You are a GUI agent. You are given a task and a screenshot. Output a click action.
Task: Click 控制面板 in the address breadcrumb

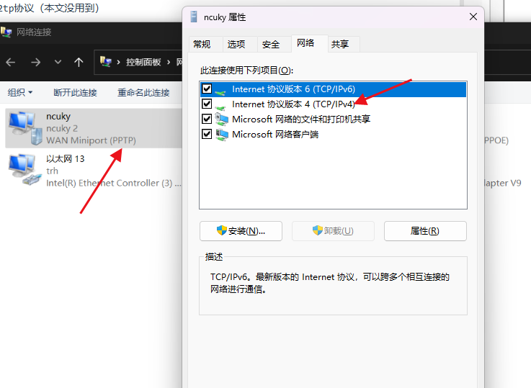point(143,62)
